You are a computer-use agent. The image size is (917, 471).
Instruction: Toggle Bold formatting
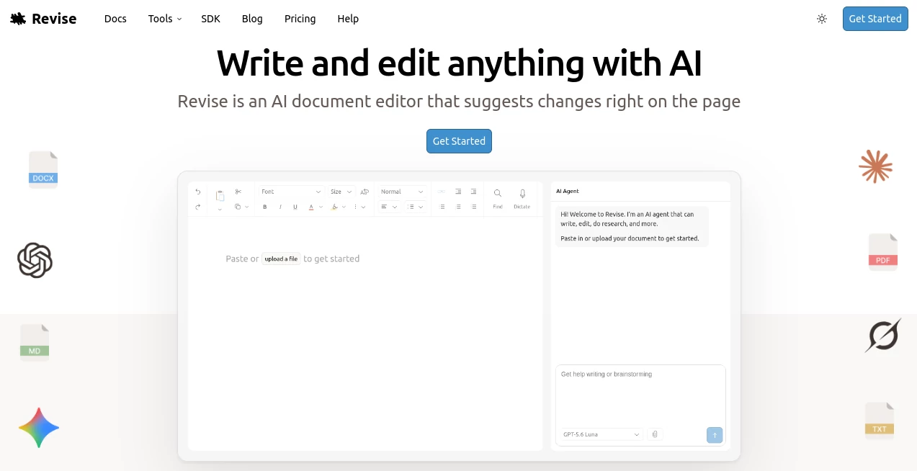pyautogui.click(x=265, y=207)
